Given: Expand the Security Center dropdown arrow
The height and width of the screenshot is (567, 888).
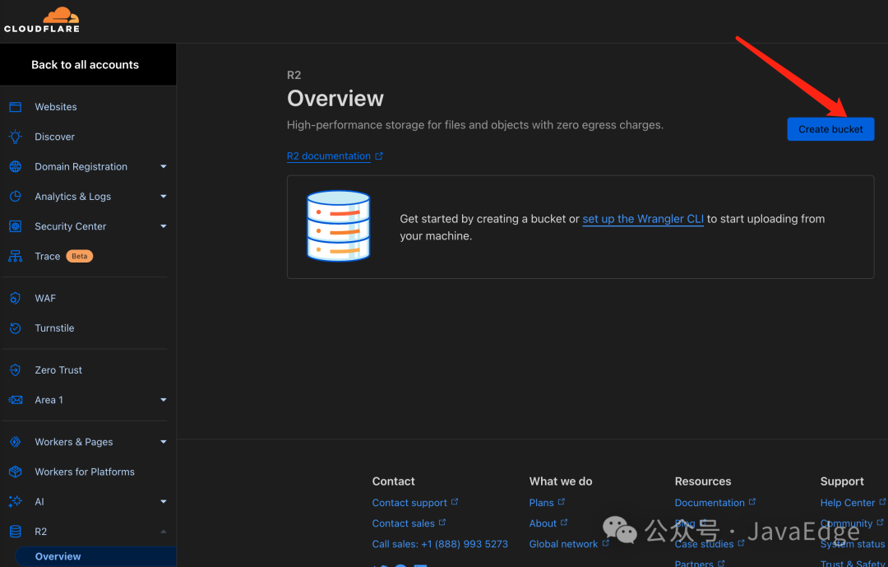Looking at the screenshot, I should click(164, 226).
